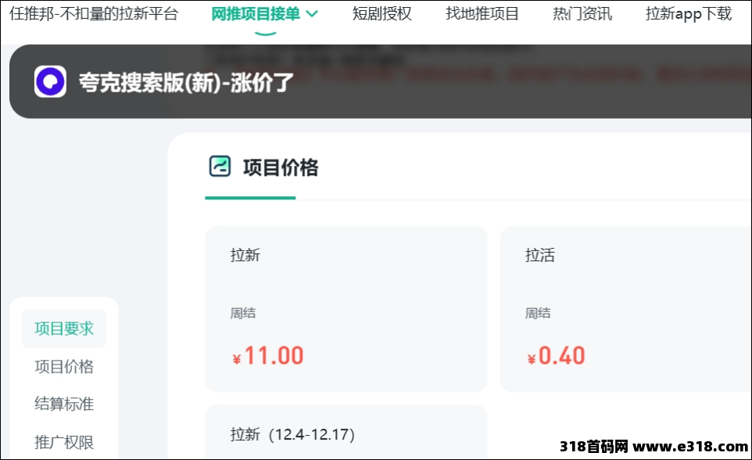Click 周结 in the 拉活 card
The height and width of the screenshot is (460, 752).
[538, 313]
